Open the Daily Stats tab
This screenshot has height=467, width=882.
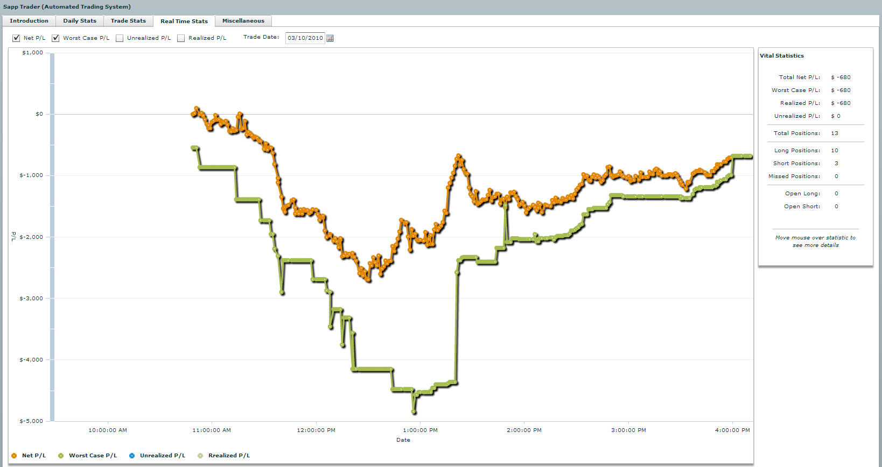(x=80, y=21)
